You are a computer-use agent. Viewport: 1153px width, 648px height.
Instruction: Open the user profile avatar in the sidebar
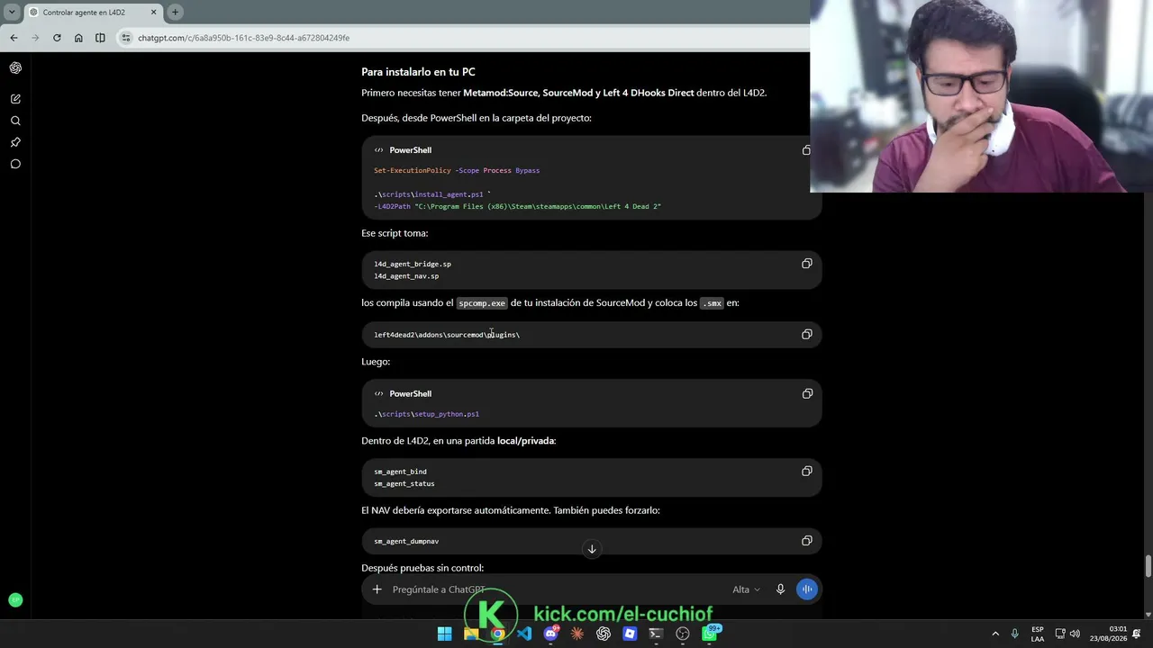15,599
